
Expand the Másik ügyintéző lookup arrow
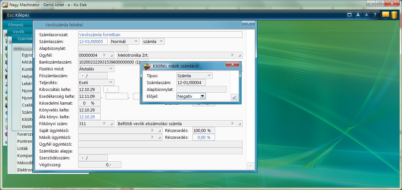[x=152, y=137]
